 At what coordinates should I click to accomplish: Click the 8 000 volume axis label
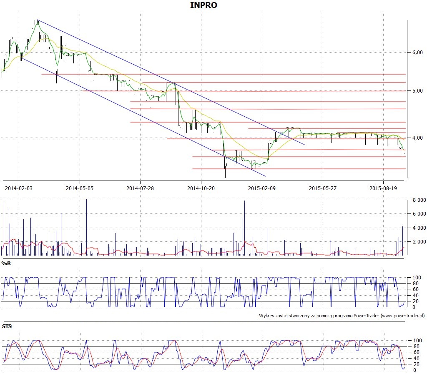pyautogui.click(x=419, y=200)
